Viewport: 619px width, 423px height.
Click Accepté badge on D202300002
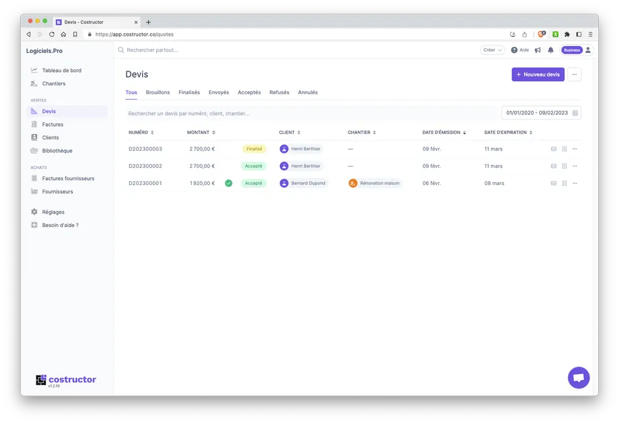point(253,166)
